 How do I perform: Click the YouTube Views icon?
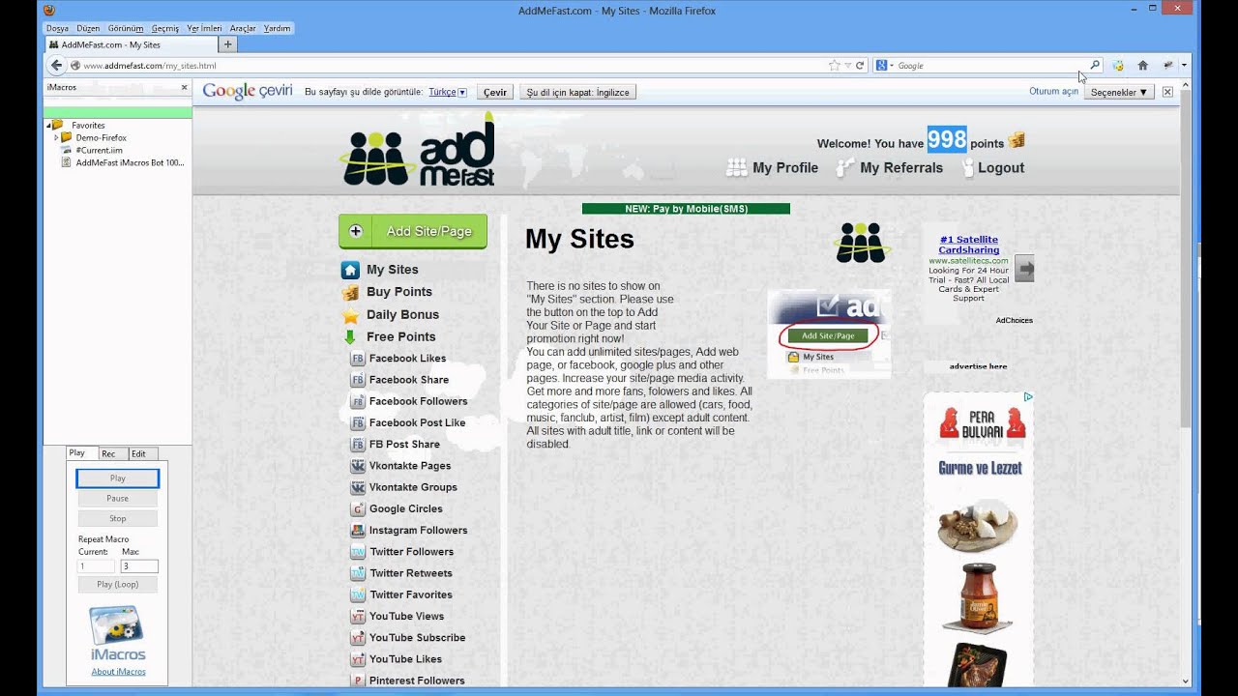pos(358,616)
